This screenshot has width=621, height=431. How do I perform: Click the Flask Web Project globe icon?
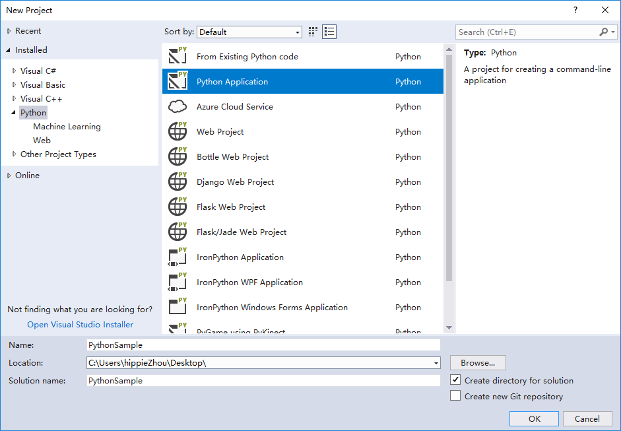click(178, 207)
